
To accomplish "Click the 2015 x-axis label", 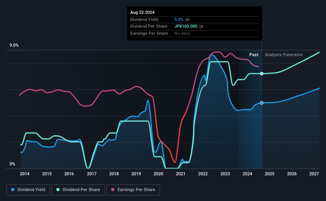I will point(47,174).
